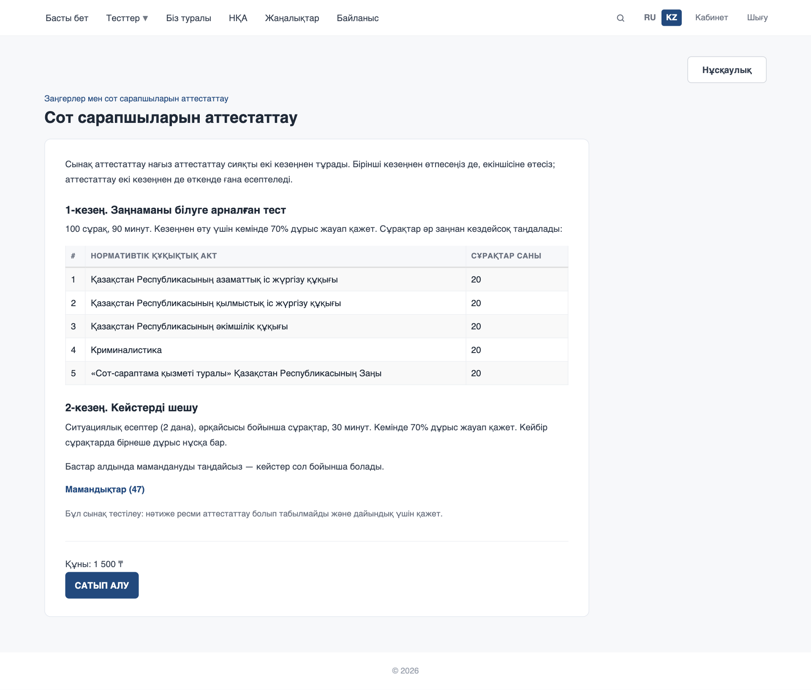Select the «Сот-сараптама қызметі туралы» law row
Image resolution: width=811 pixels, height=690 pixels.
(x=316, y=373)
